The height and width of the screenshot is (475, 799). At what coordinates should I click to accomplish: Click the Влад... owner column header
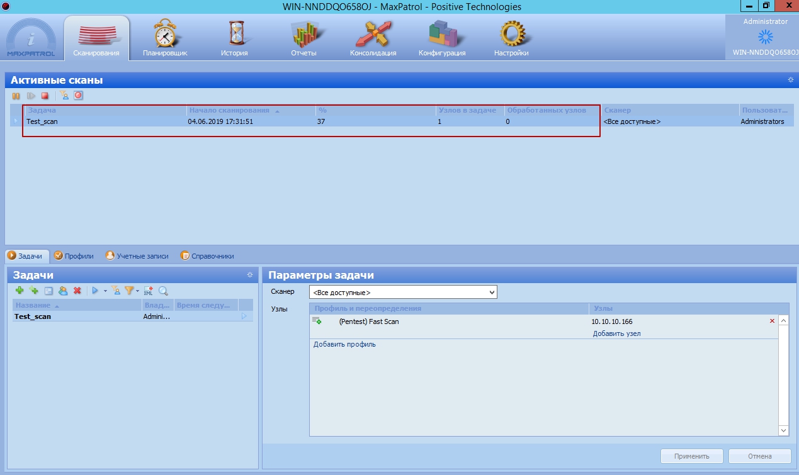tap(159, 305)
